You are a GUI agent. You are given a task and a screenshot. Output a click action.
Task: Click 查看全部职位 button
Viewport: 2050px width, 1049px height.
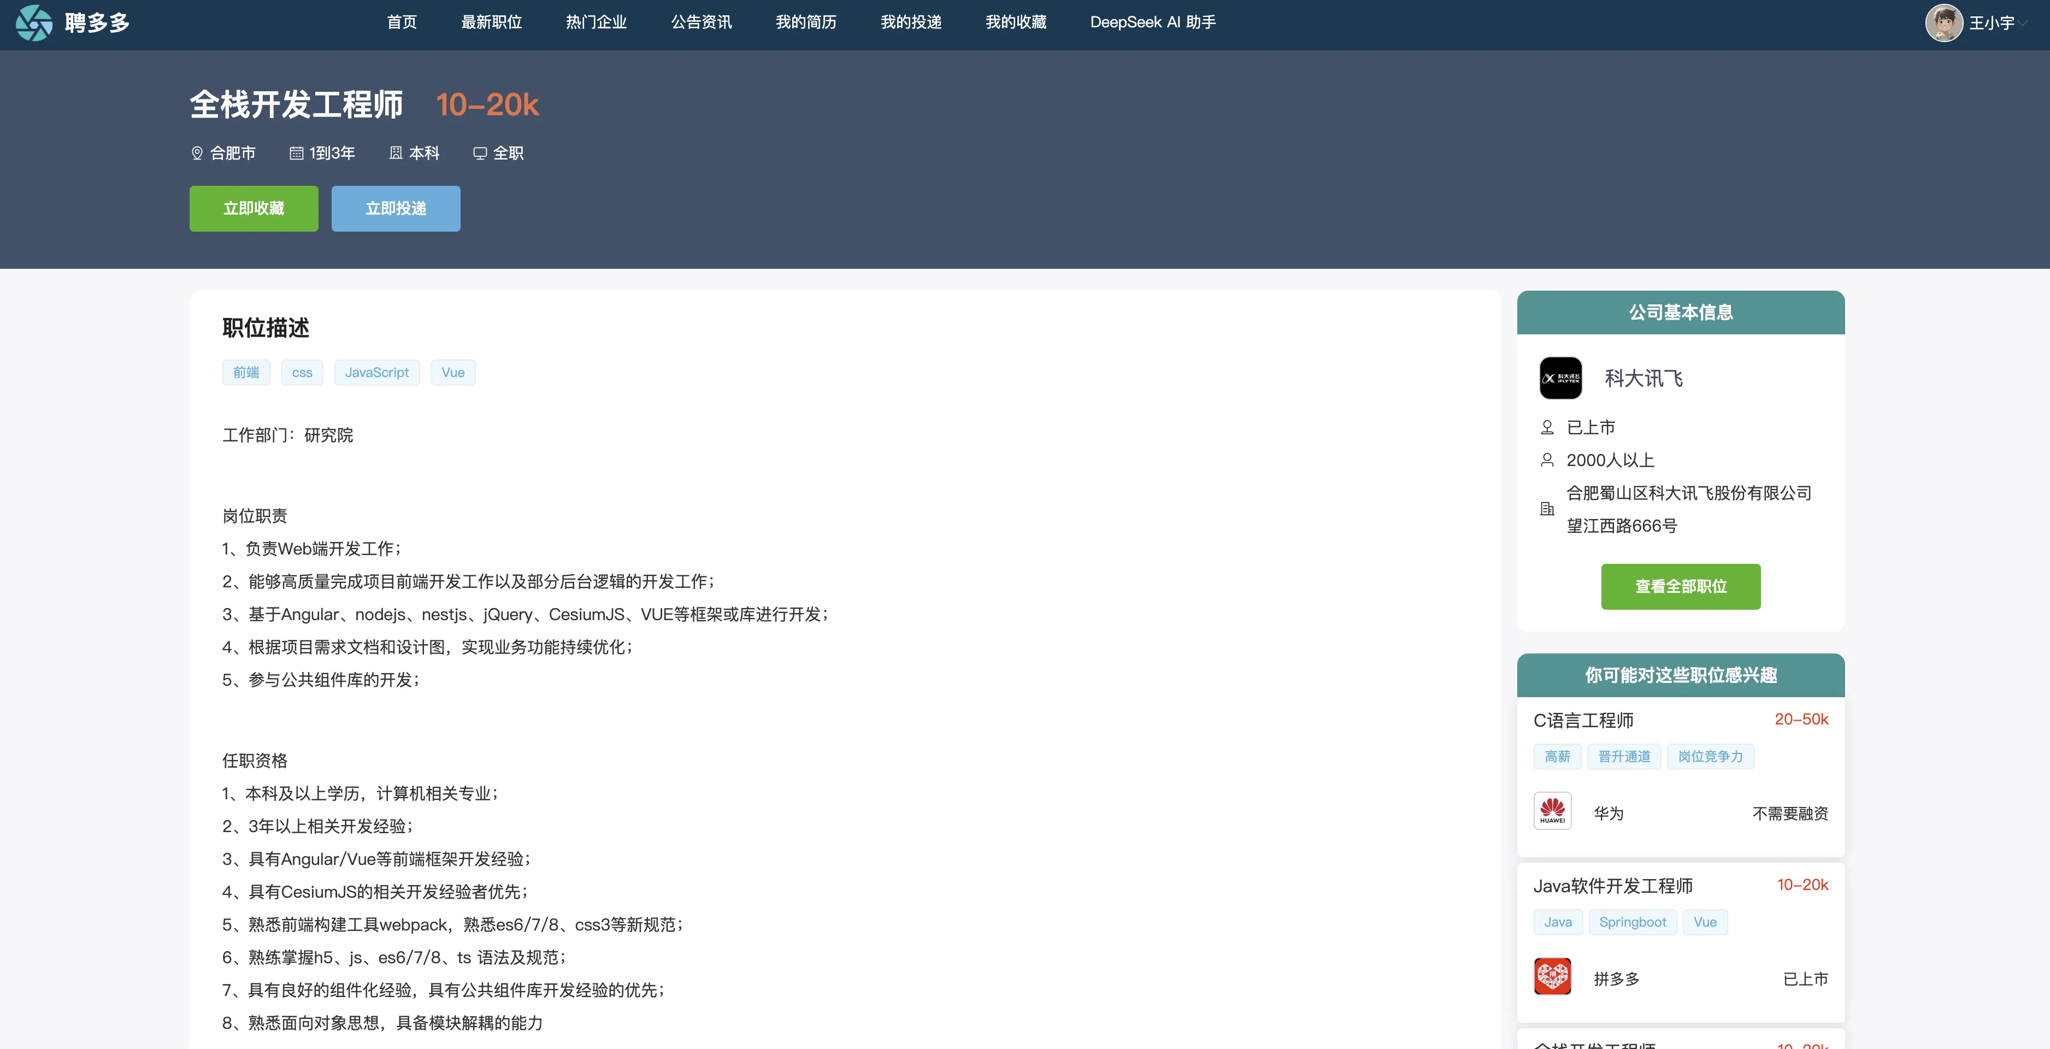(1680, 587)
